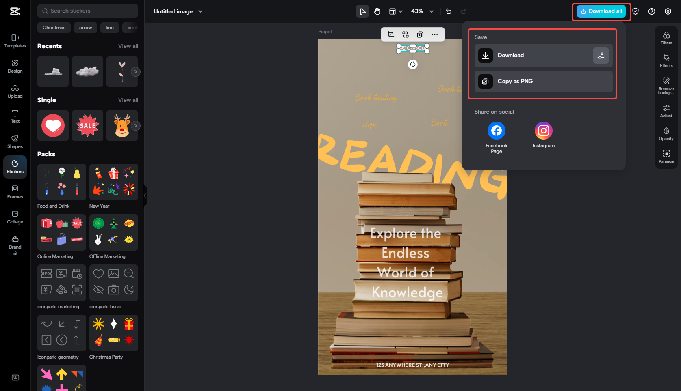
Task: Open the Opacity panel
Action: point(666,133)
